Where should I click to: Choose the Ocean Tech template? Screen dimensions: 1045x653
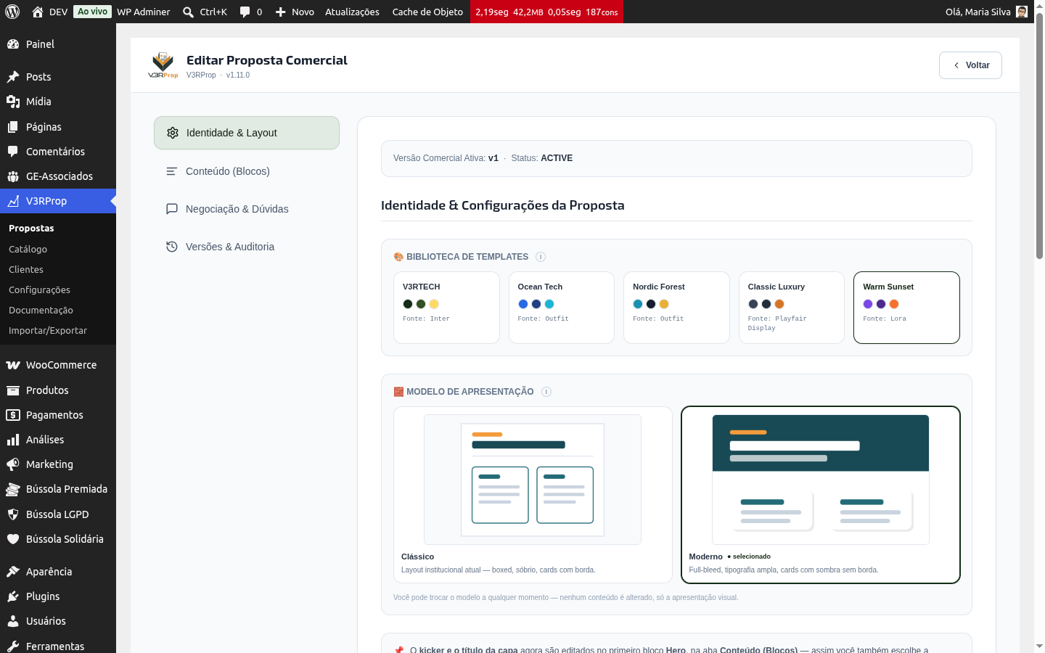[x=562, y=308]
